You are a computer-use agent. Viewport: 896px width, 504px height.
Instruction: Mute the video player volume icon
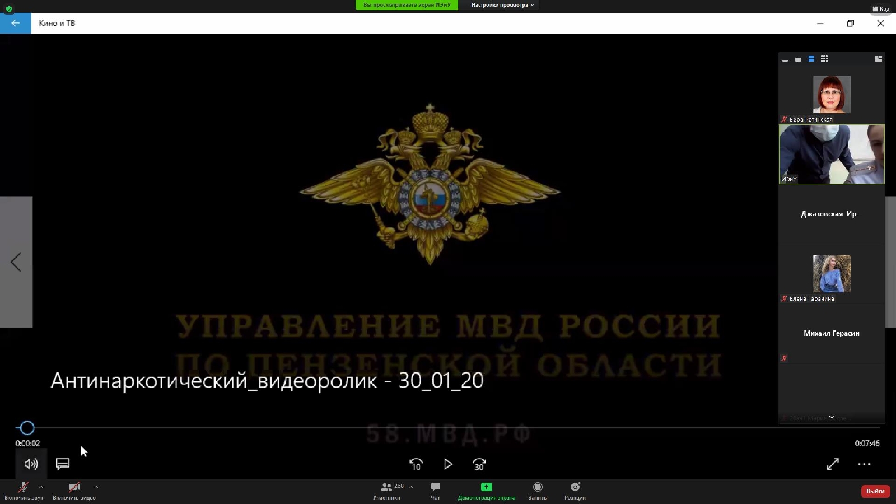(x=31, y=464)
